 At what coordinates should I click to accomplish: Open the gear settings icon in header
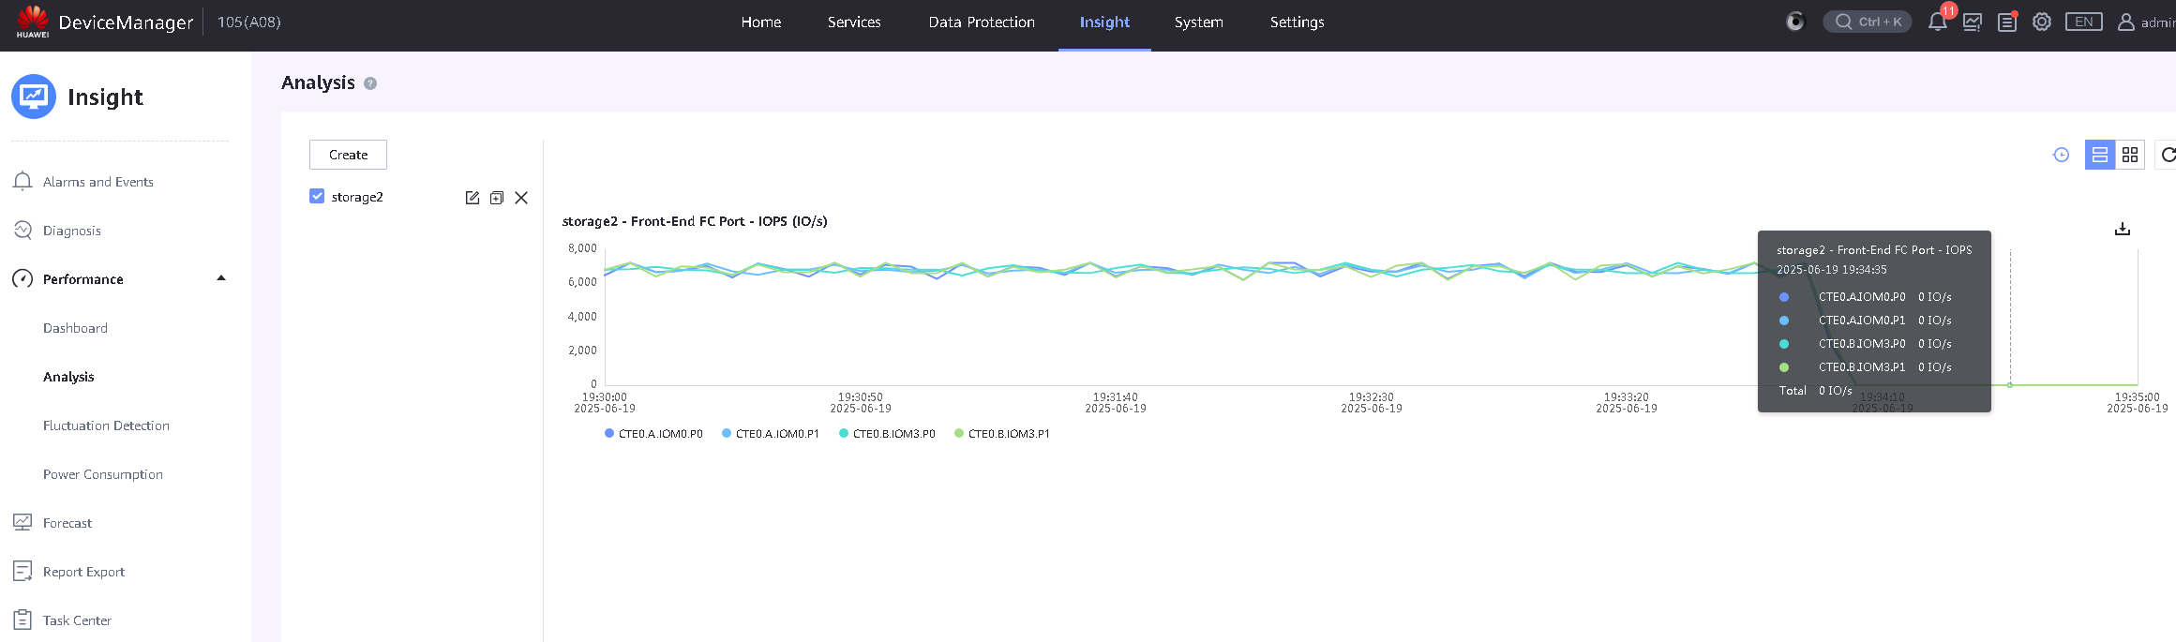(x=2042, y=22)
